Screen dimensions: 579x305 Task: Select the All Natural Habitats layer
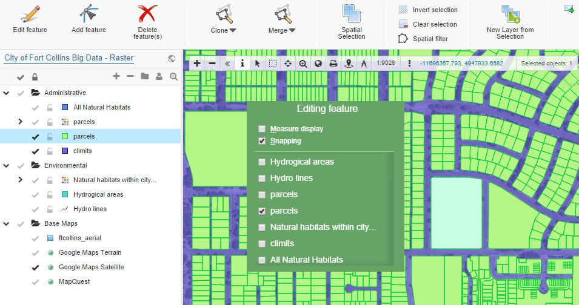tap(102, 107)
